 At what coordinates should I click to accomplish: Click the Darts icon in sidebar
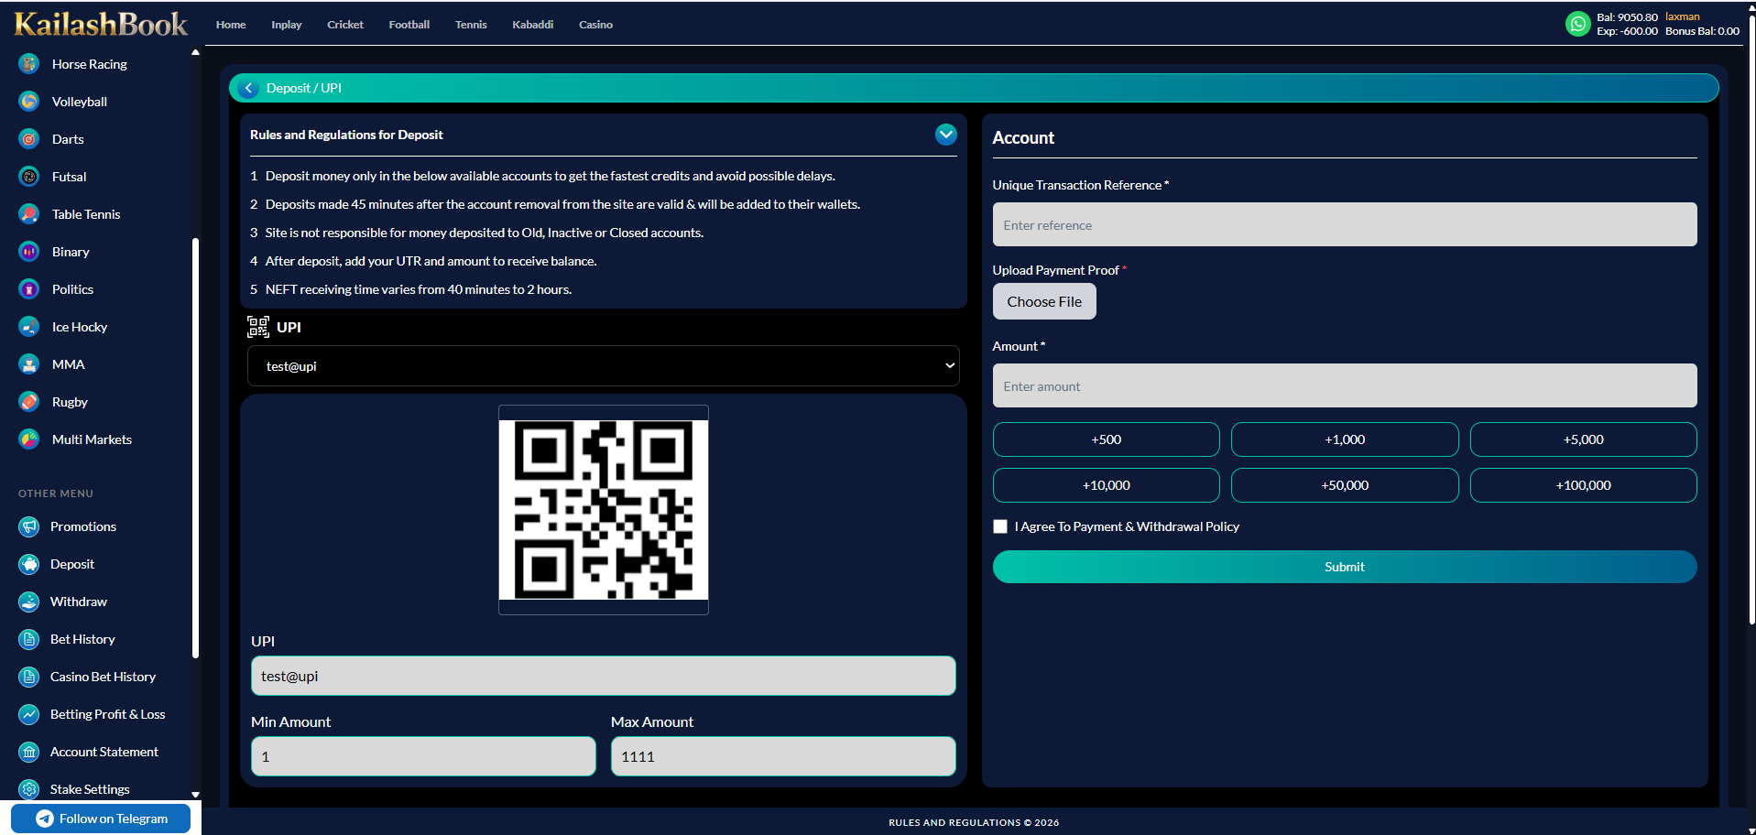[29, 139]
